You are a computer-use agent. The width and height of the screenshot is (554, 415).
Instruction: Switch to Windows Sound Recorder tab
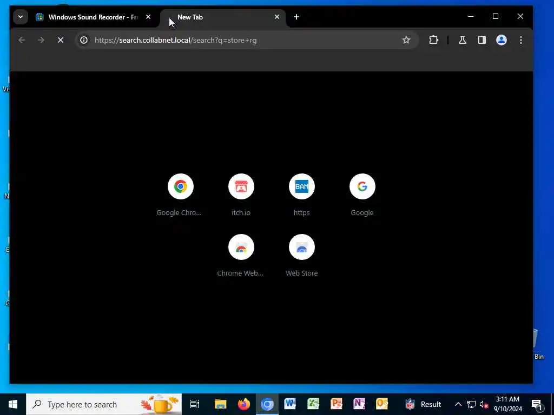(94, 17)
